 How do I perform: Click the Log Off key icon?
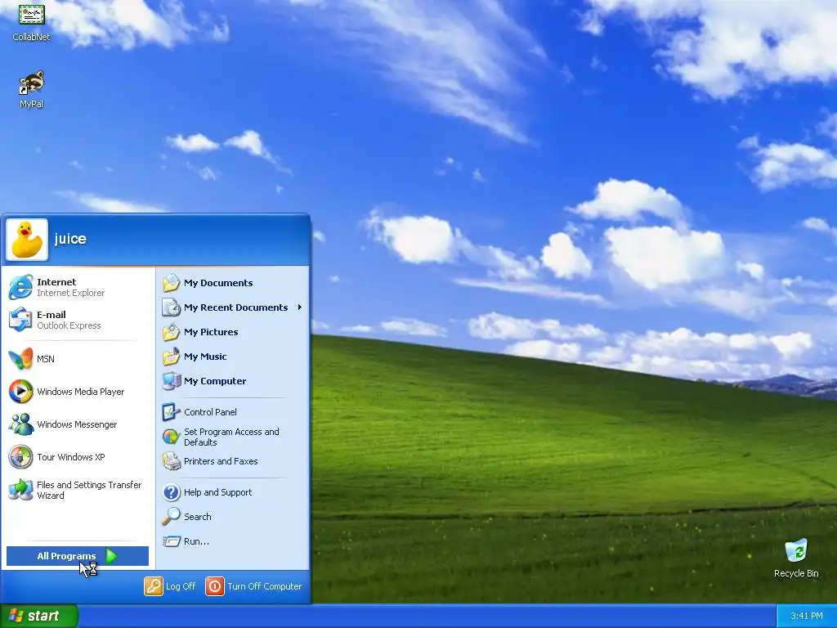click(x=153, y=586)
